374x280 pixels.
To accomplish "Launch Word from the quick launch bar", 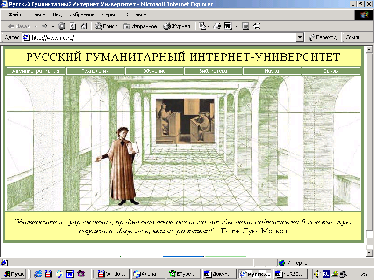I will tap(70, 274).
